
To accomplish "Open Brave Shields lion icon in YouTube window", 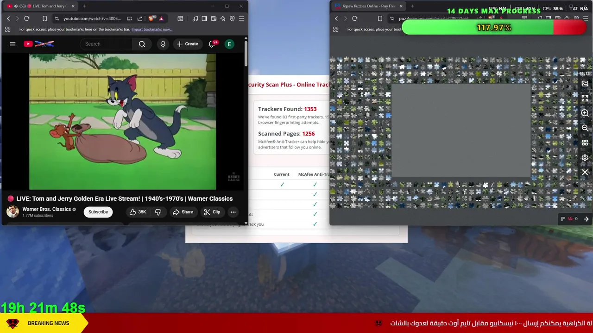I will tap(151, 18).
